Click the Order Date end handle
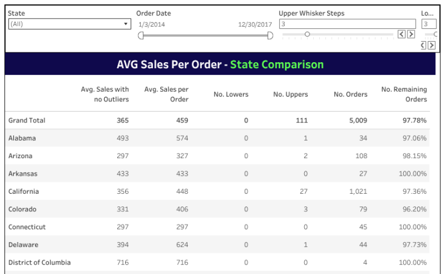445x274 pixels. (x=270, y=36)
